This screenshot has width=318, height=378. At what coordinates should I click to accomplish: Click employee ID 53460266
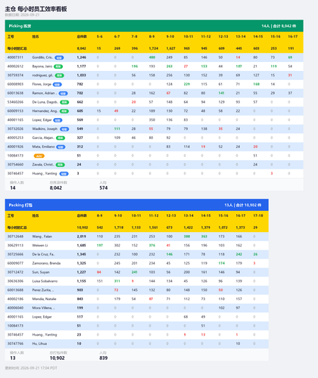pos(15,102)
